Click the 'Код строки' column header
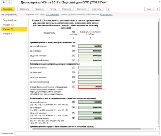Image resolution: width=161 pixels, height=136 pixels. 73,33
